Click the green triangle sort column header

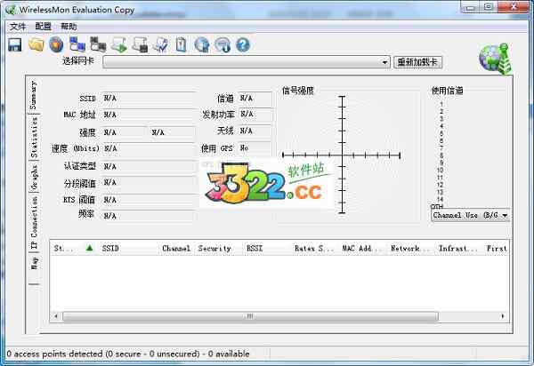click(x=89, y=248)
